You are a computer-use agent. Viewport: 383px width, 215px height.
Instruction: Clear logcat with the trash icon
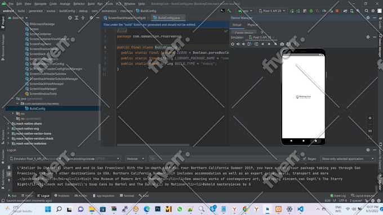(x=9, y=167)
